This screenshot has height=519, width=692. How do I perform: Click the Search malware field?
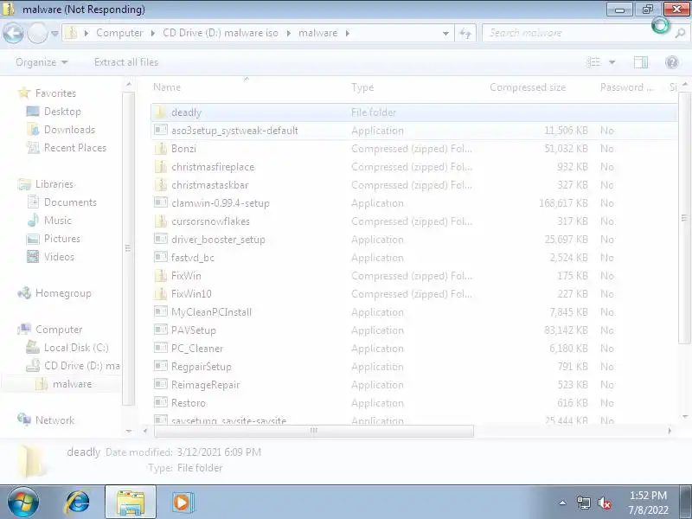576,33
